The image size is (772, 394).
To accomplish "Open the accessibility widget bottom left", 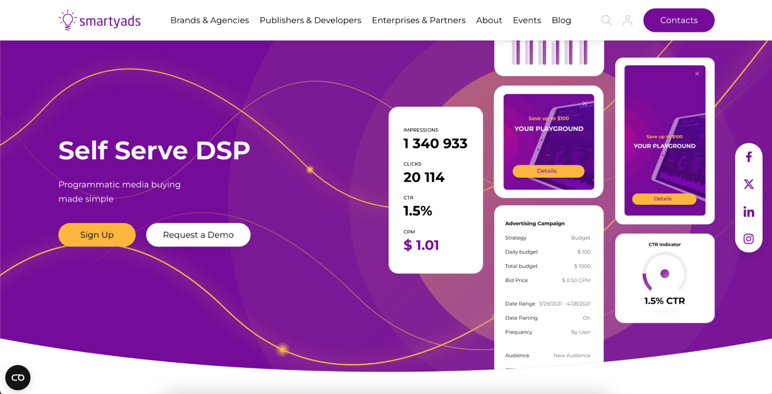I will tap(18, 377).
